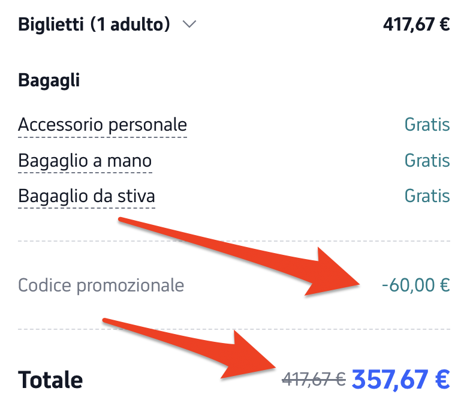The image size is (458, 403).
Task: Click the blue 357,67 € final total
Action: click(400, 380)
